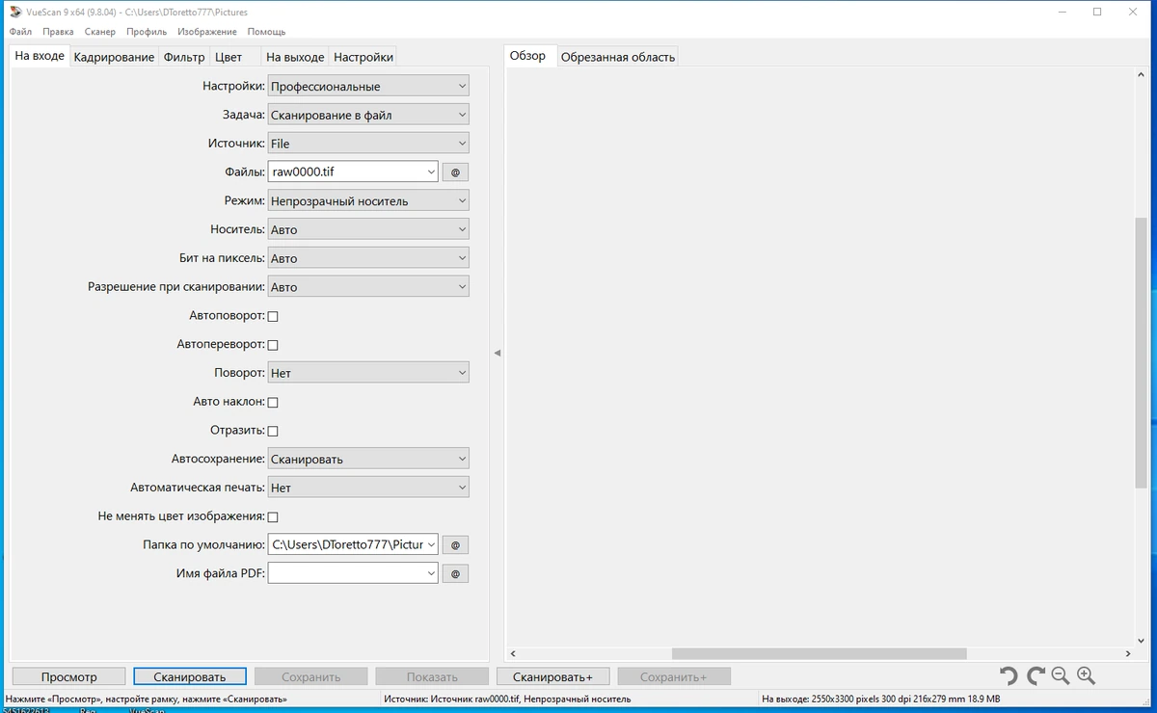The height and width of the screenshot is (713, 1157).
Task: Collapse the left panel using splitter arrow
Action: pyautogui.click(x=498, y=354)
